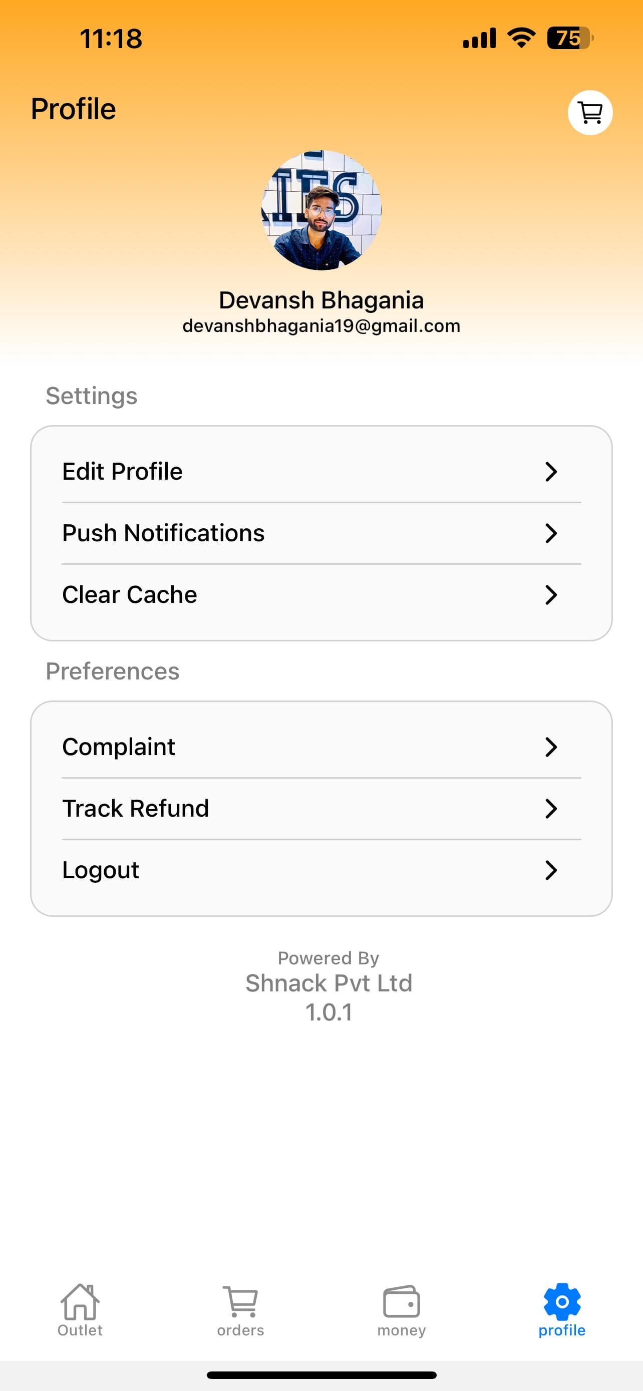Tap the round profile photo of Devansh
This screenshot has height=1391, width=643.
[x=321, y=210]
